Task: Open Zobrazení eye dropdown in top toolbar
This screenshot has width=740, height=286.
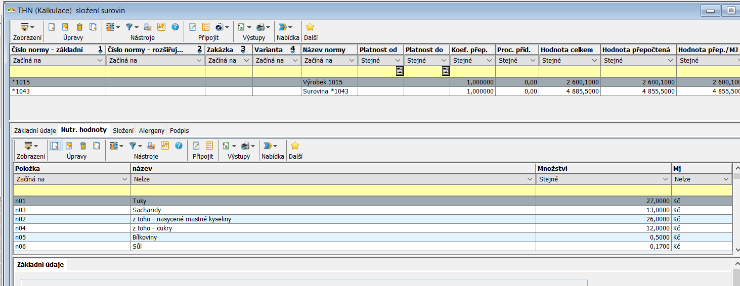Action: tap(26, 27)
